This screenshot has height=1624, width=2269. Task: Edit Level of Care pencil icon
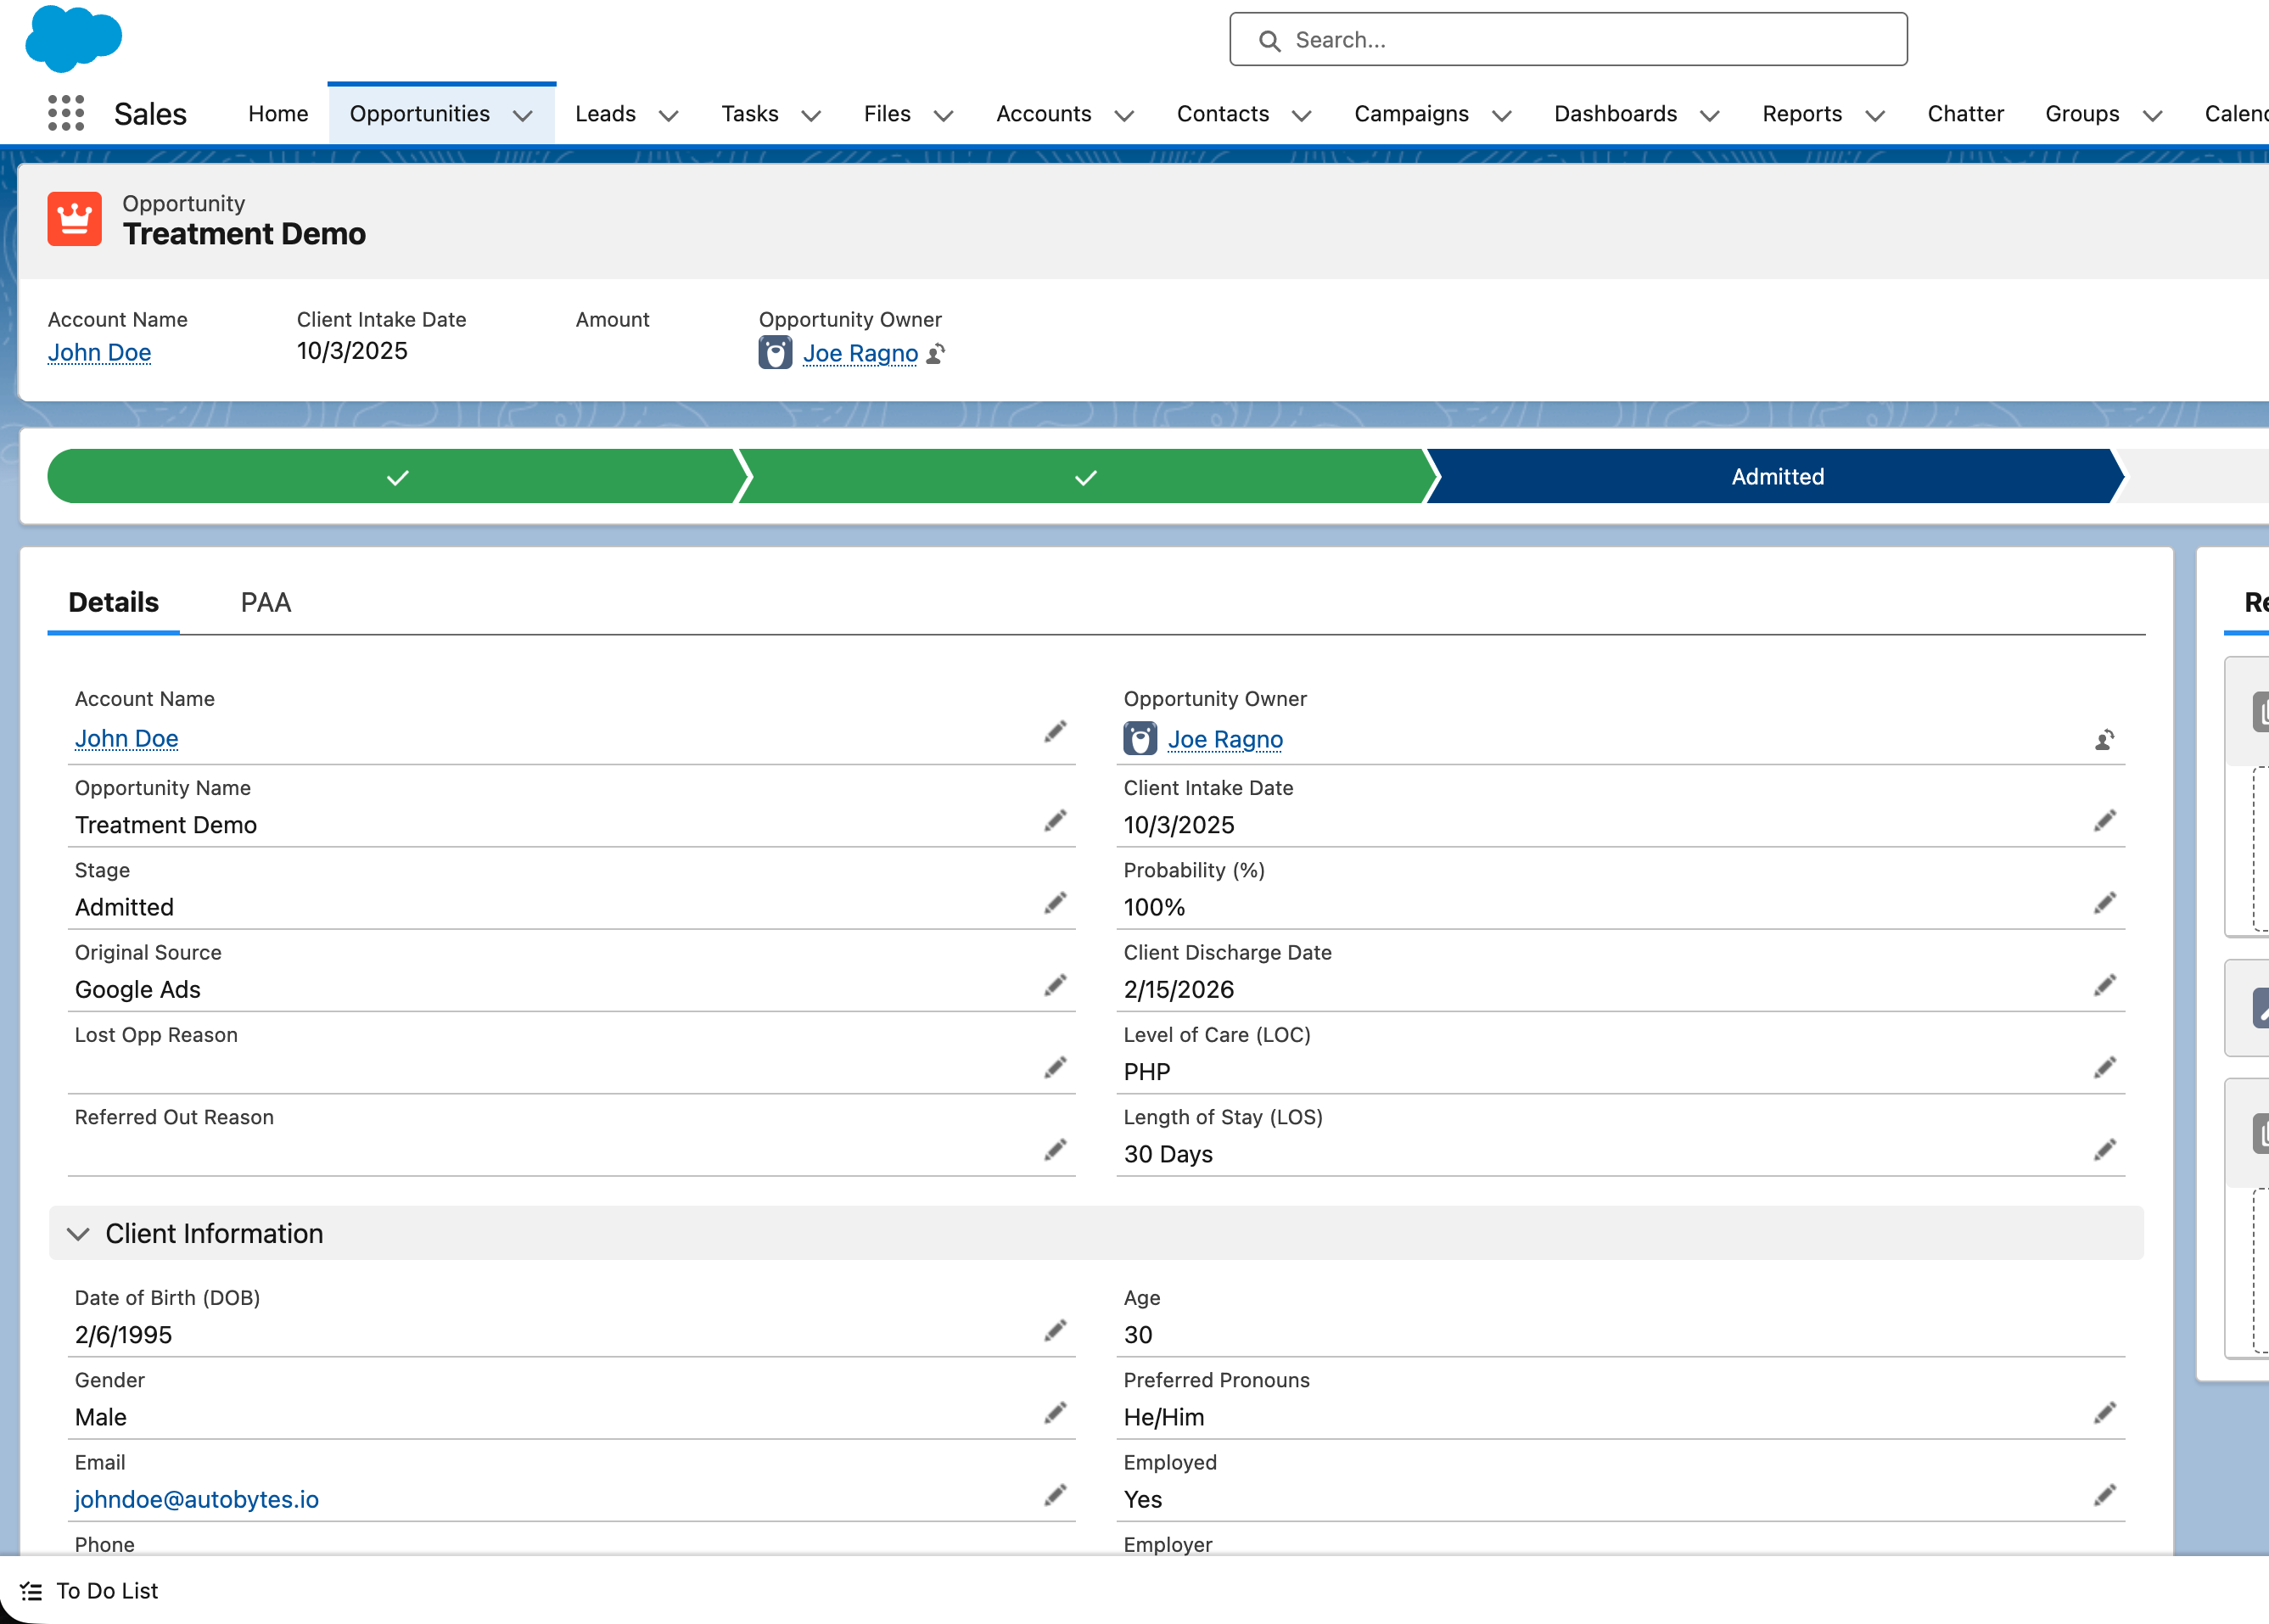(2104, 1068)
